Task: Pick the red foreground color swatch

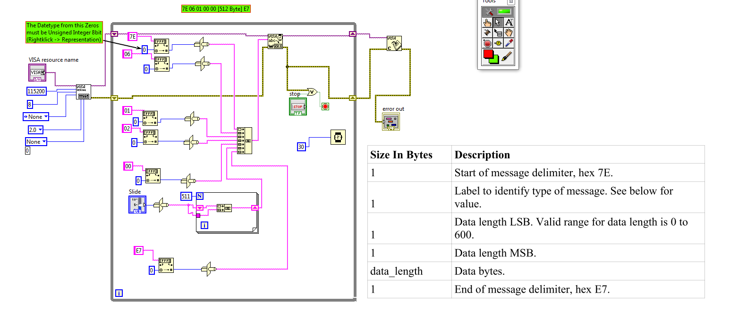Action: pyautogui.click(x=489, y=55)
